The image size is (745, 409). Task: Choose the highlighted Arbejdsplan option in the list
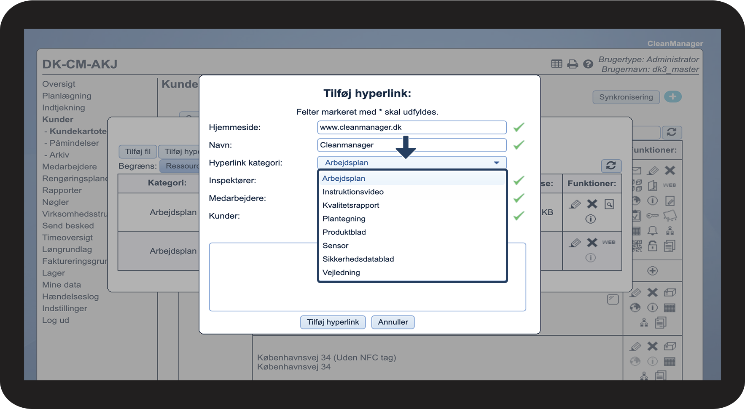412,178
